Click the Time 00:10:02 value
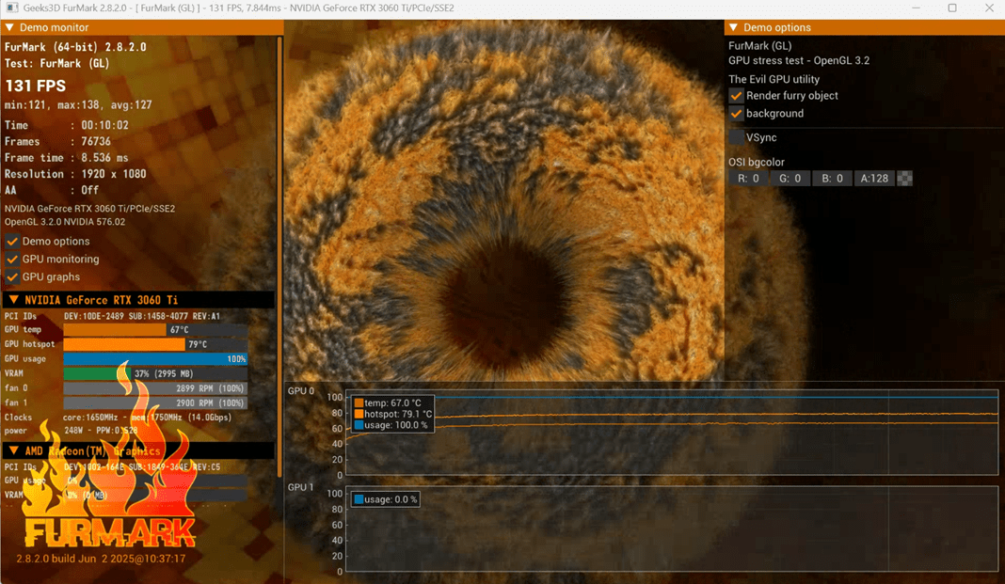This screenshot has width=1005, height=584. coord(104,125)
